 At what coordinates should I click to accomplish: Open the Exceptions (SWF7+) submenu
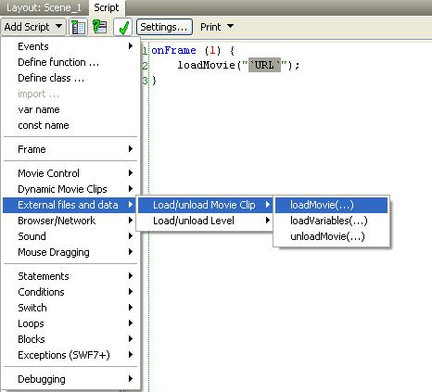pyautogui.click(x=71, y=355)
